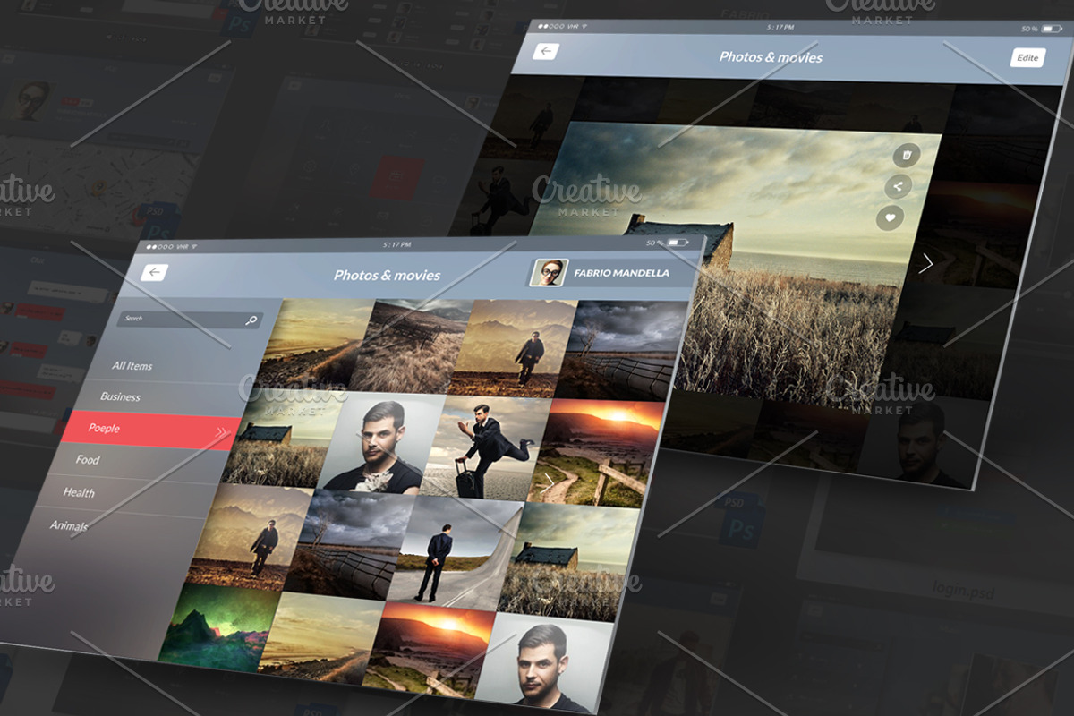
Task: Select the All Items category
Action: pos(132,366)
